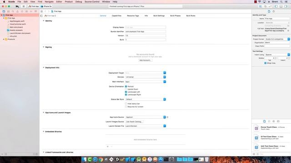The width and height of the screenshot is (291, 163).
Task: Switch to the Version editor icon
Action: (x=270, y=6)
